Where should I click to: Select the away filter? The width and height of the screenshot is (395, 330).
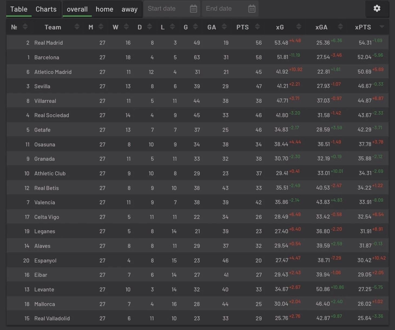pyautogui.click(x=129, y=9)
